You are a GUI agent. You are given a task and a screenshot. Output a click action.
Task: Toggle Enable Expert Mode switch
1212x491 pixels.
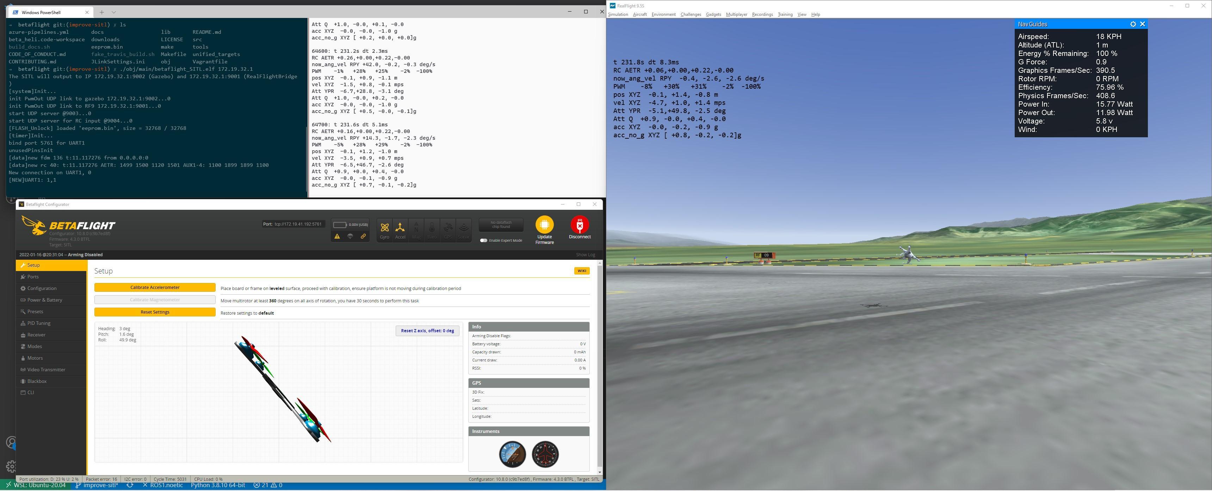[483, 240]
